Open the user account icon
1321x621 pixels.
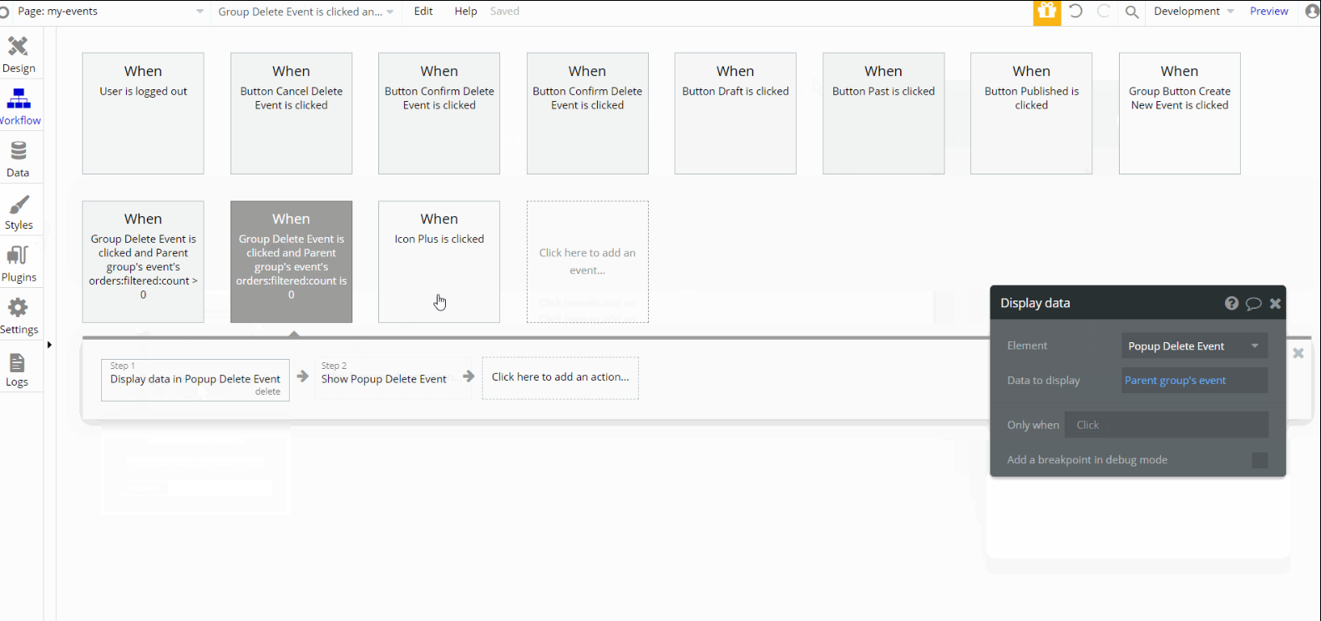[x=1313, y=12]
